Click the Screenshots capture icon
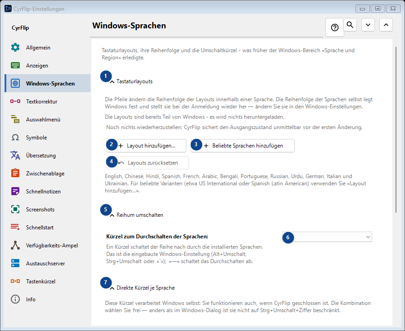405x331 pixels. (x=15, y=209)
